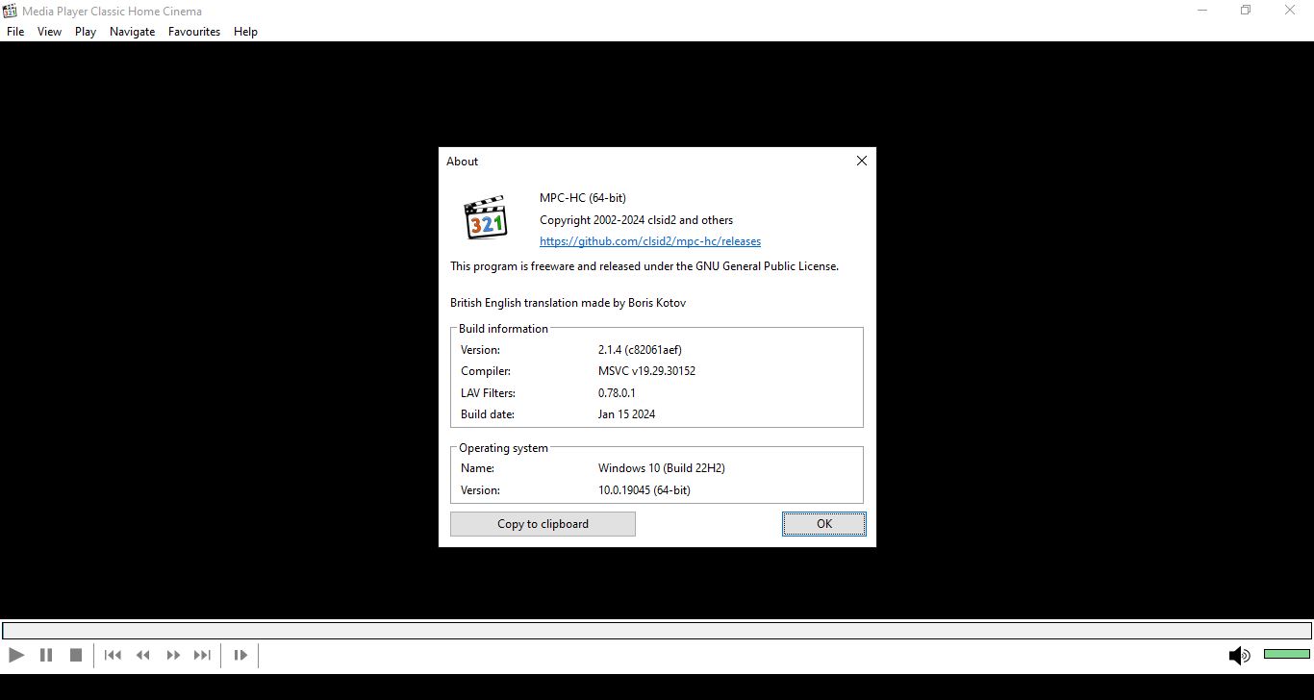Click the British English translation credit text
Screen dimensions: 1314x700
pyautogui.click(x=568, y=303)
